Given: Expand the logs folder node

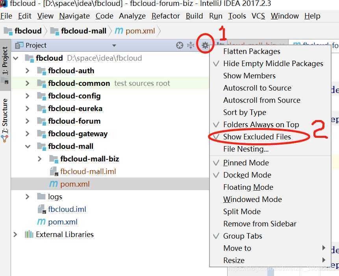Looking at the screenshot, I should (27, 197).
